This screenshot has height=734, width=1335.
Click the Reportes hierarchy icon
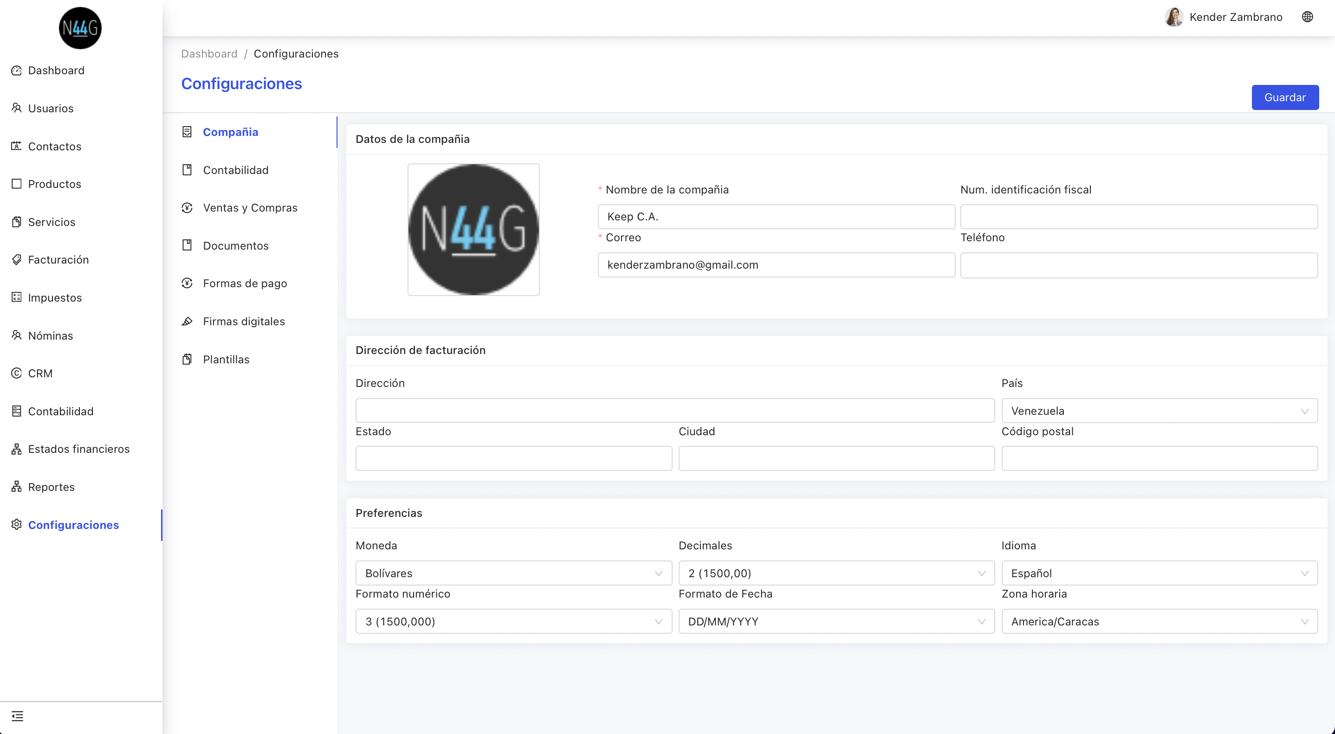pyautogui.click(x=17, y=487)
